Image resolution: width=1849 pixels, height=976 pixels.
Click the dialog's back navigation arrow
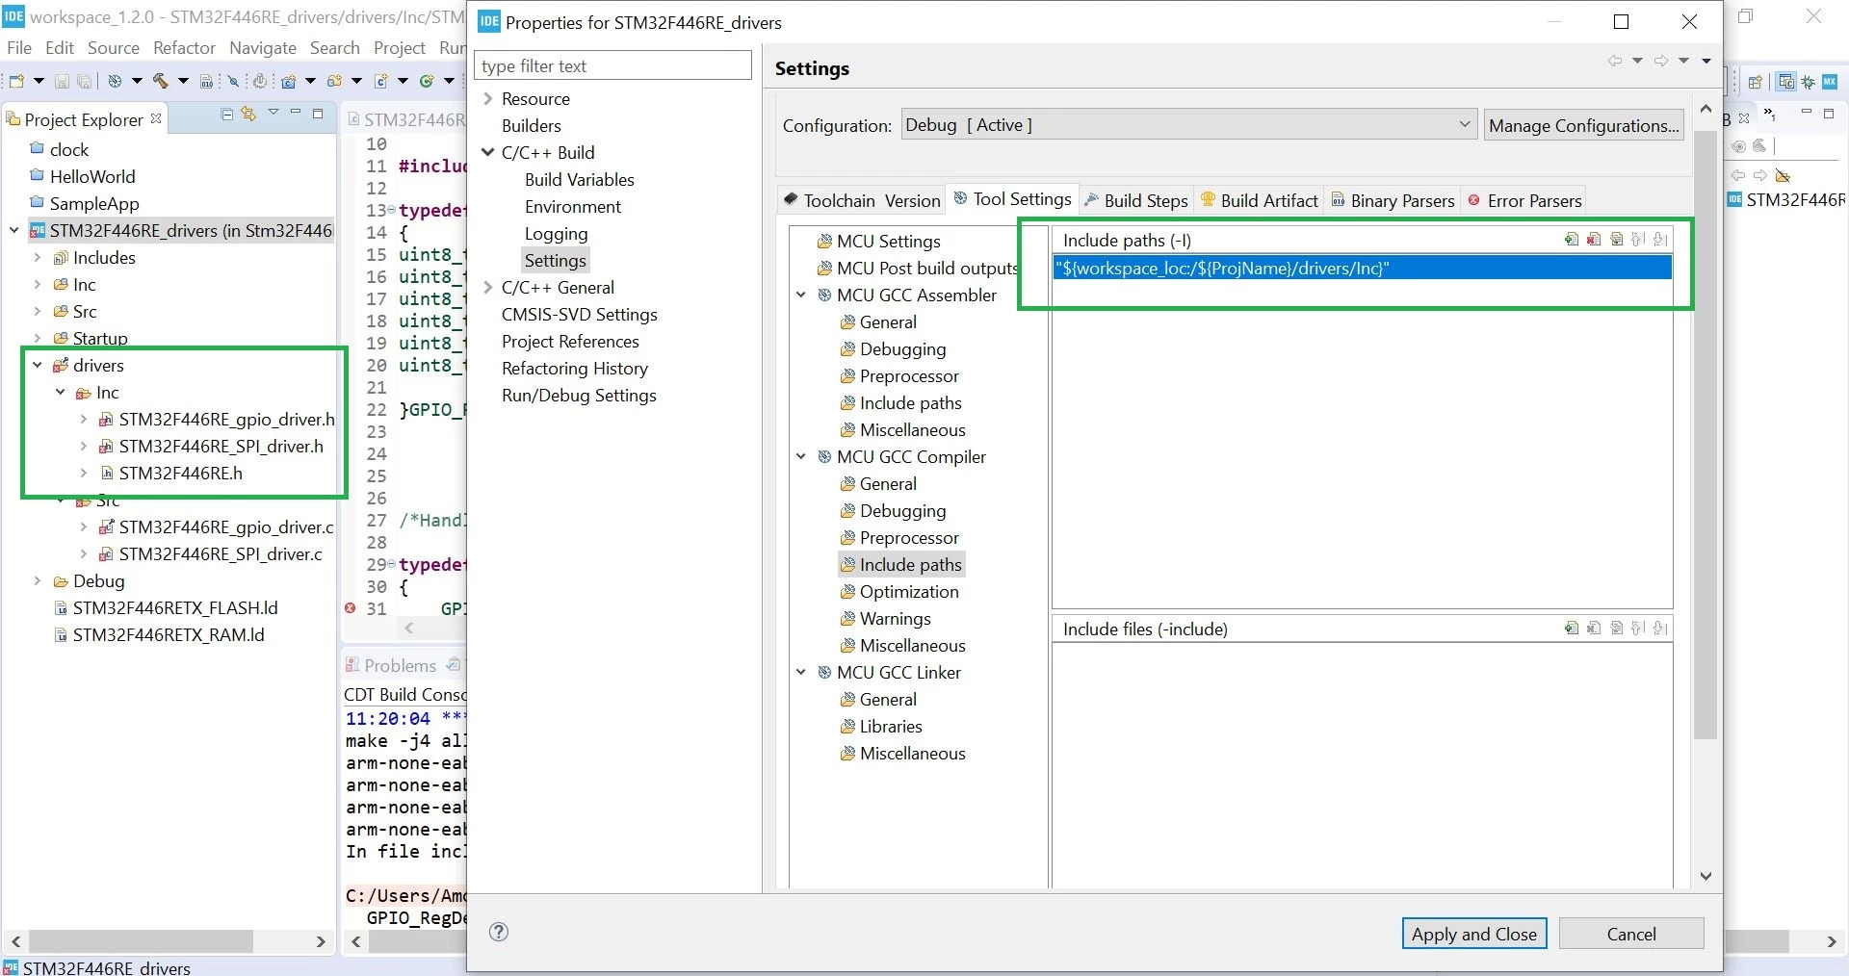click(1615, 61)
